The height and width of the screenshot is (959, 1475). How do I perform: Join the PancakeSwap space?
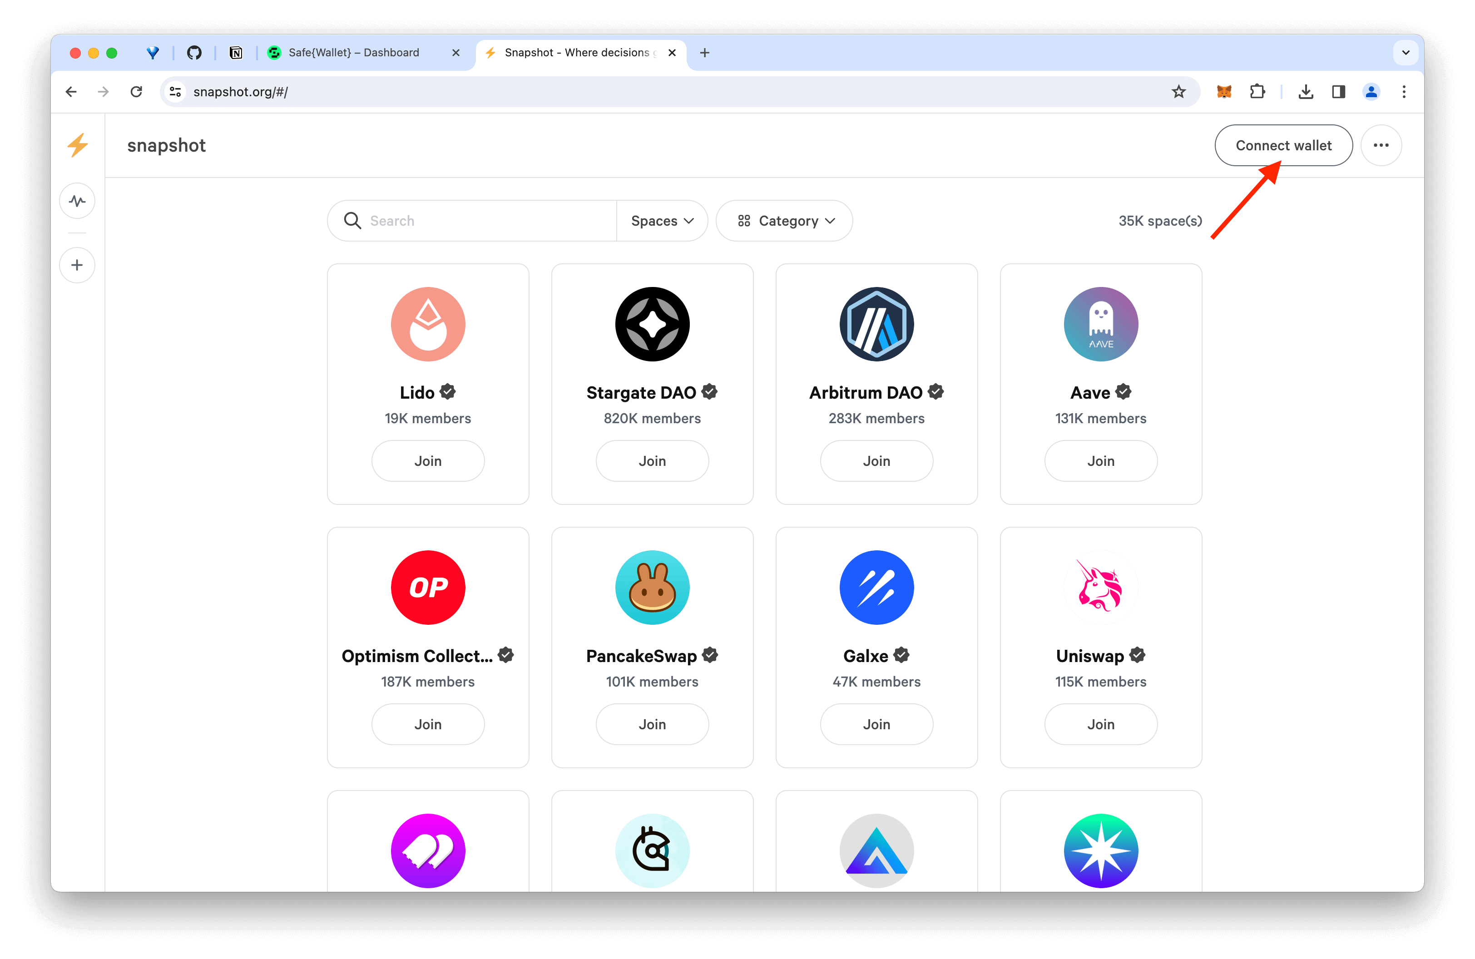[x=653, y=724]
